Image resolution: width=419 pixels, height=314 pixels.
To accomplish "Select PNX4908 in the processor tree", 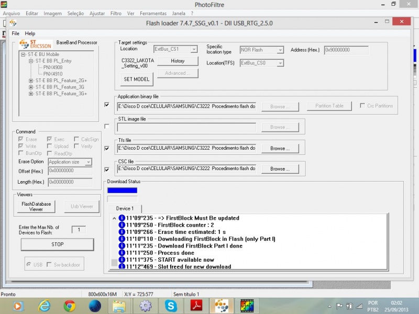I will click(x=53, y=68).
